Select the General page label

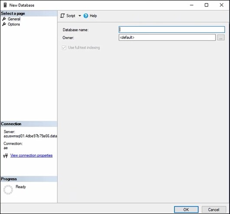(x=14, y=19)
